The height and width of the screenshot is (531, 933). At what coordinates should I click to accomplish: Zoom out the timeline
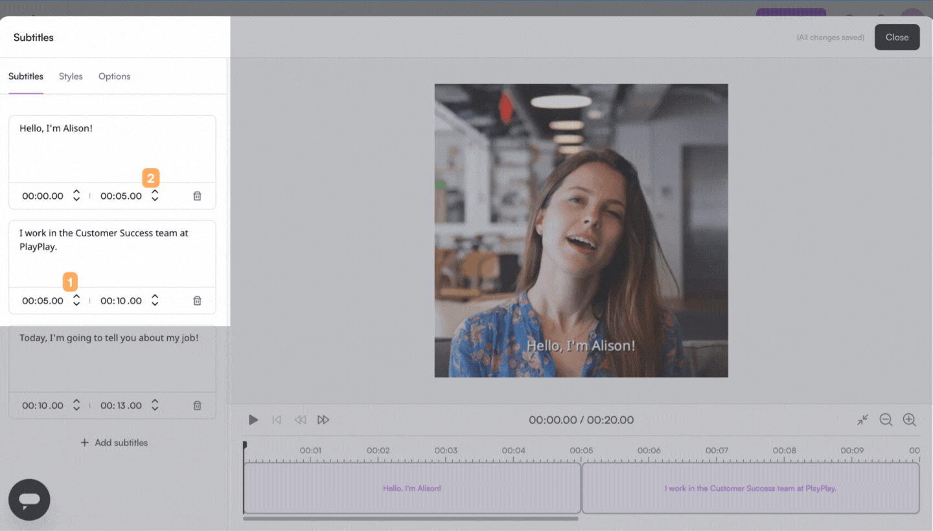point(886,420)
